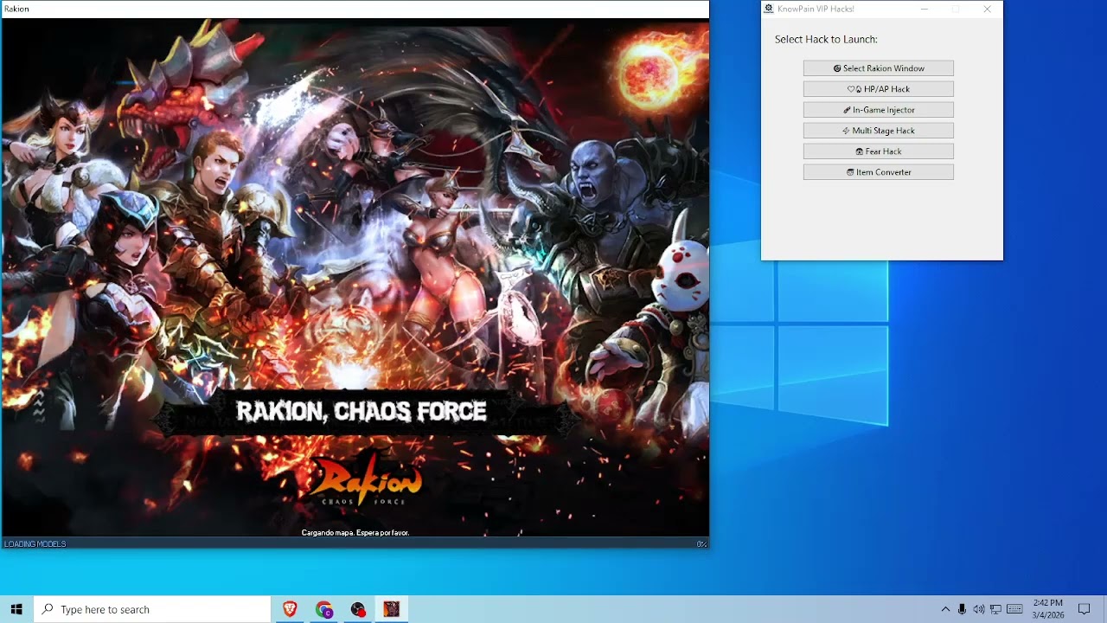Click the microphone tray icon
Image resolution: width=1107 pixels, height=623 pixels.
click(962, 609)
